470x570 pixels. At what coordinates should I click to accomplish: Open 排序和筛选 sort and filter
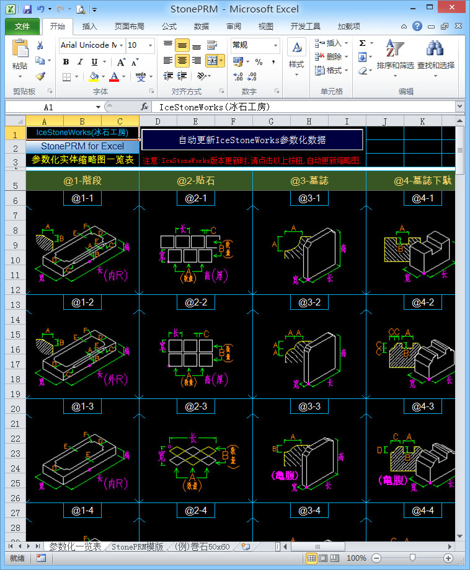coord(396,58)
